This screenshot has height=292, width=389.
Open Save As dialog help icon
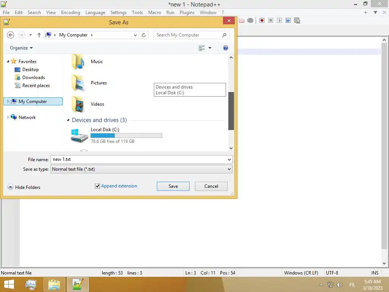coord(226,48)
